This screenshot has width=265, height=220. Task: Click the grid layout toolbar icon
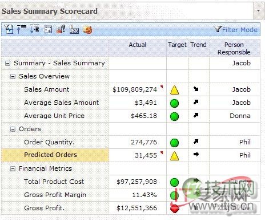tap(48, 29)
